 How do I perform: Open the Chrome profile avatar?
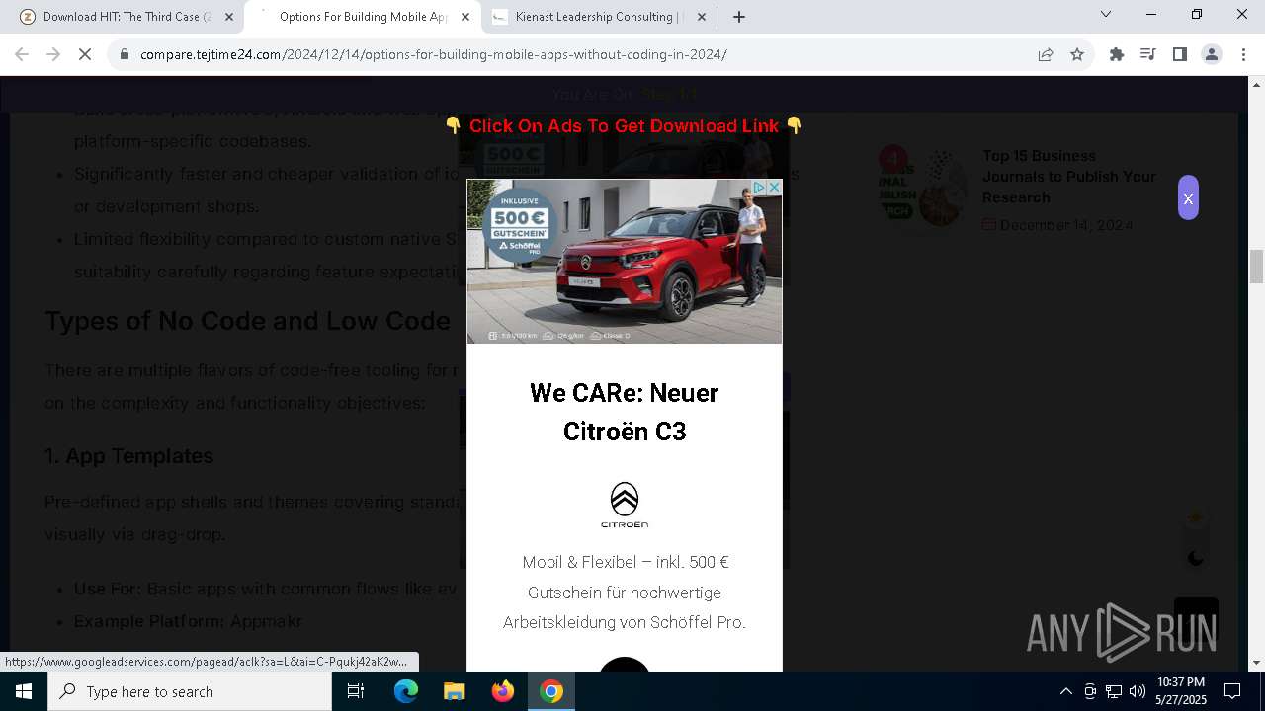(x=1212, y=54)
